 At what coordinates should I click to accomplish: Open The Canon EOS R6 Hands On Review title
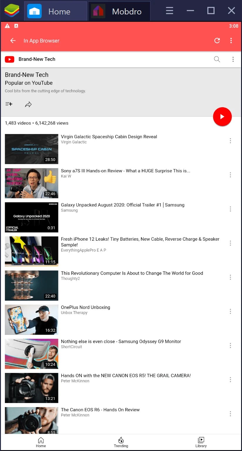pyautogui.click(x=100, y=410)
